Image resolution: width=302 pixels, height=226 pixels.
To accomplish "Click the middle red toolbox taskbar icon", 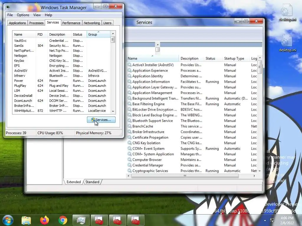I will [x=117, y=220].
